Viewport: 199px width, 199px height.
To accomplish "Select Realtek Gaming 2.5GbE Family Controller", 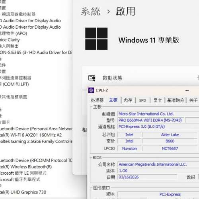I will coord(36,141).
